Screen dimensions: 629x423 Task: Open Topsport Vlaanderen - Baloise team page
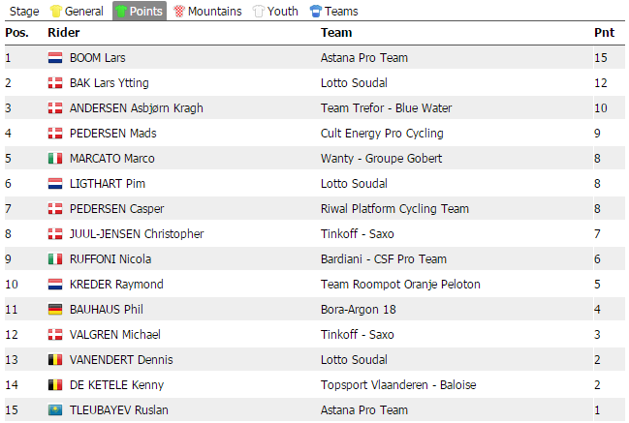[x=397, y=385]
